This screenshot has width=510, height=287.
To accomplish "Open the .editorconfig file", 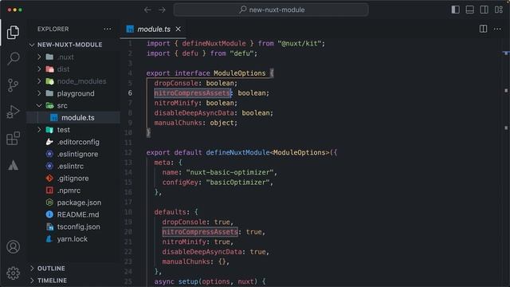I will tap(73, 142).
